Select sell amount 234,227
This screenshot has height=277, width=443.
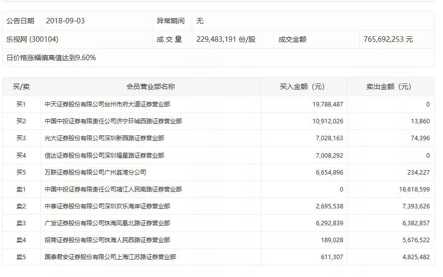click(x=419, y=173)
